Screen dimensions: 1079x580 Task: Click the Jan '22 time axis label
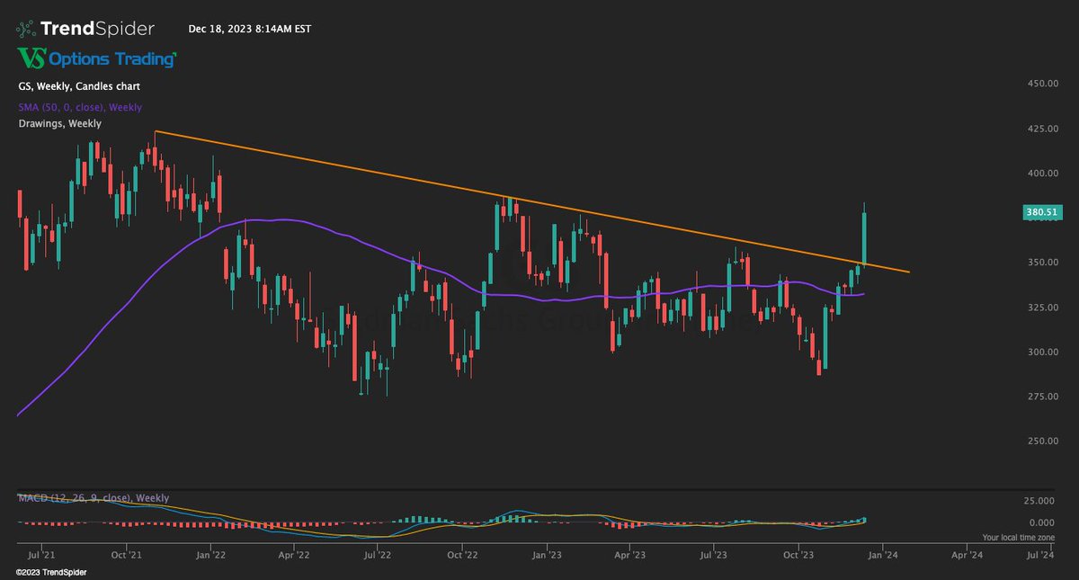(x=211, y=556)
